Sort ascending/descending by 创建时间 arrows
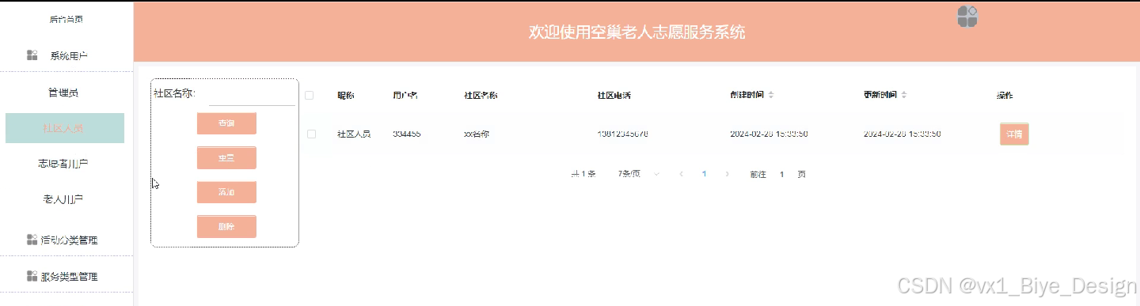Viewport: 1140px width, 306px height. [x=771, y=95]
